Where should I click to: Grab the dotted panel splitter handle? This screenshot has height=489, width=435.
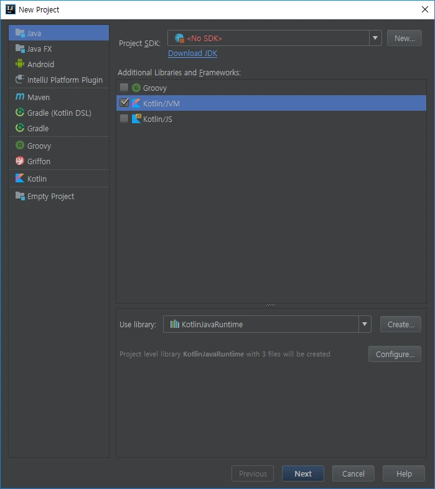(x=271, y=305)
